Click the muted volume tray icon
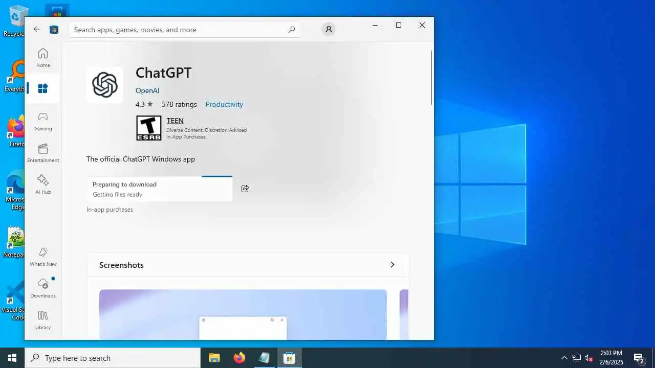The image size is (655, 368). 588,358
